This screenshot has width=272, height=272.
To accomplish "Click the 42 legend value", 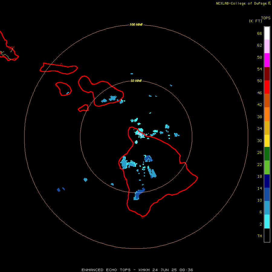I will [x=260, y=105].
